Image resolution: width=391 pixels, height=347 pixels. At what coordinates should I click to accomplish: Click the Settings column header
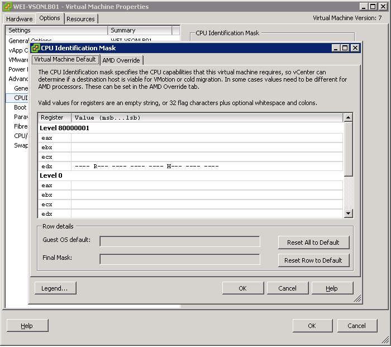(x=56, y=30)
